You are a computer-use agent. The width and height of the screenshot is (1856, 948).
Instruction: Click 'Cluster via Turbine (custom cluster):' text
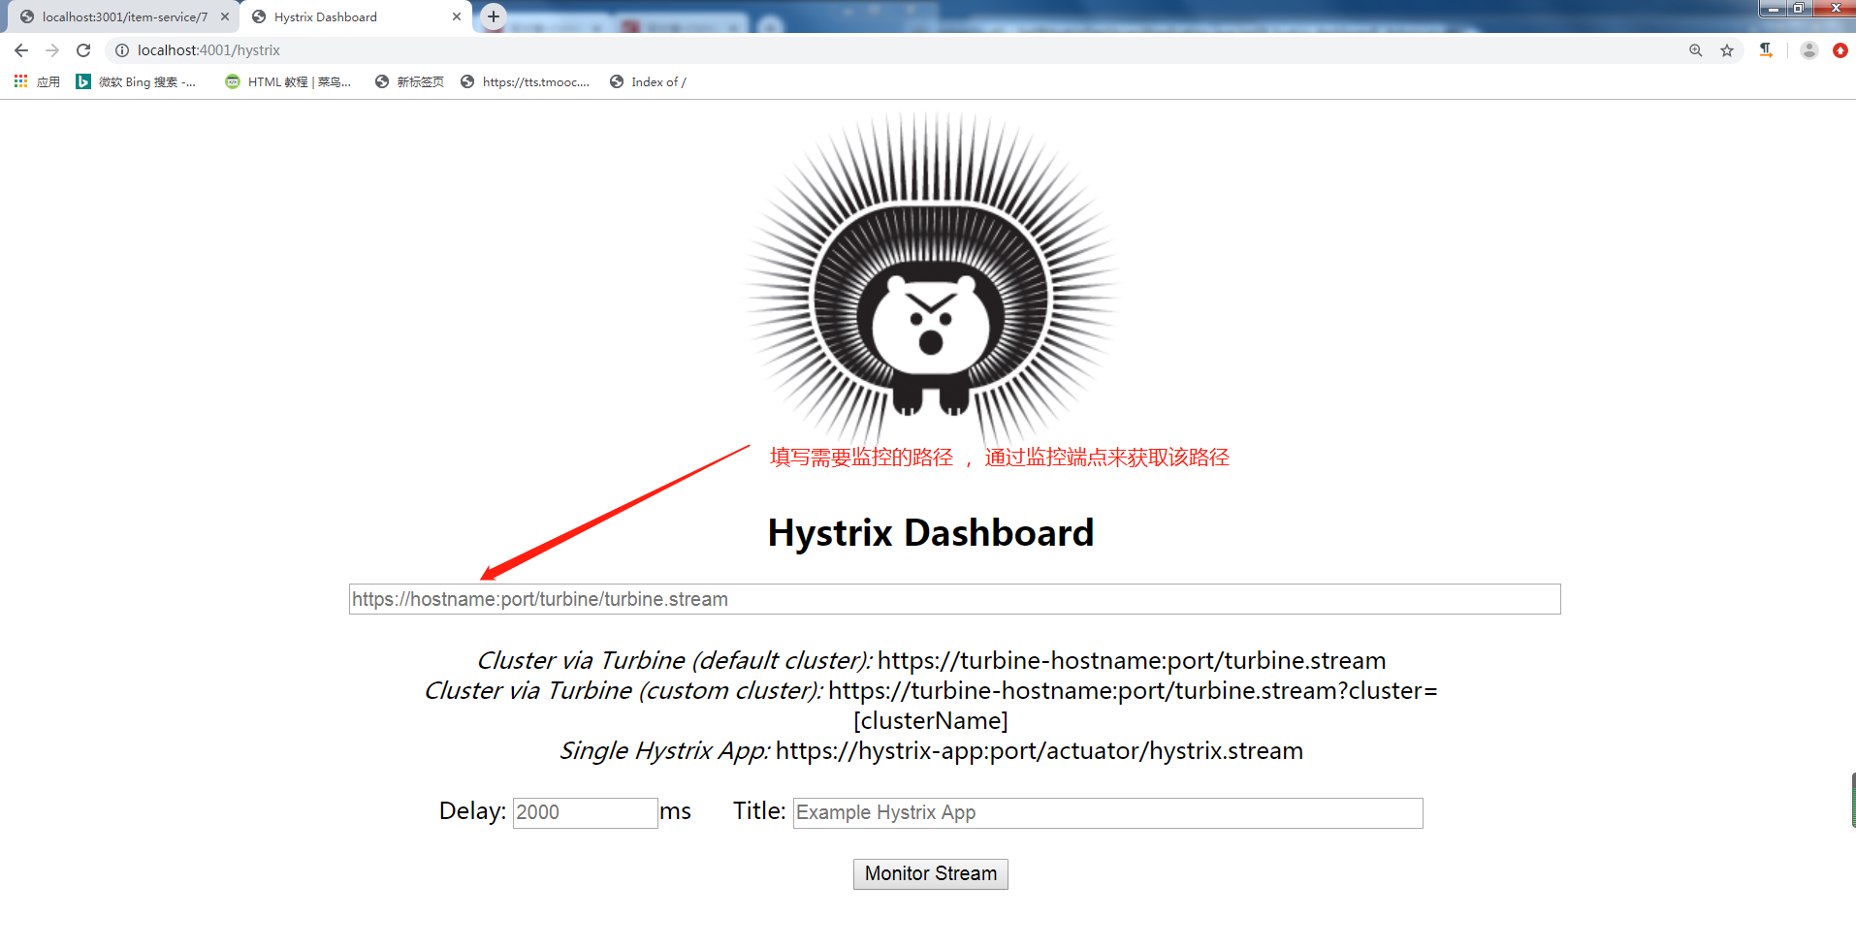(624, 690)
